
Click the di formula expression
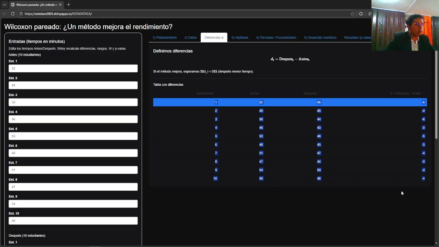click(290, 59)
